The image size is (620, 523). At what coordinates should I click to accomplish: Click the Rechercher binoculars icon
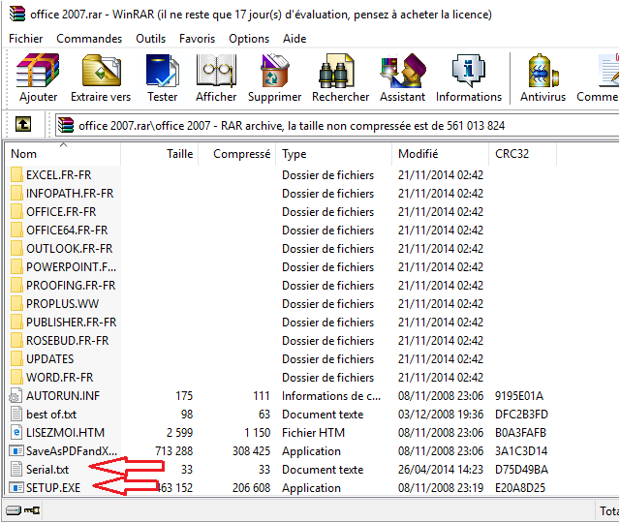336,71
